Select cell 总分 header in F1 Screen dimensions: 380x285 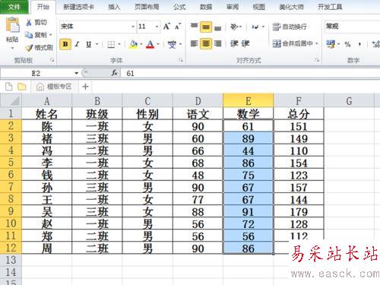299,114
